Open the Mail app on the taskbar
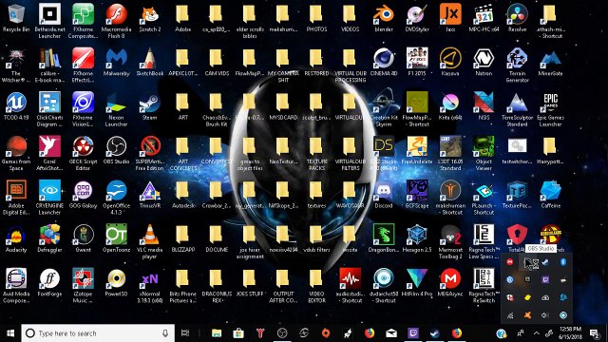The image size is (608, 342). (x=391, y=333)
